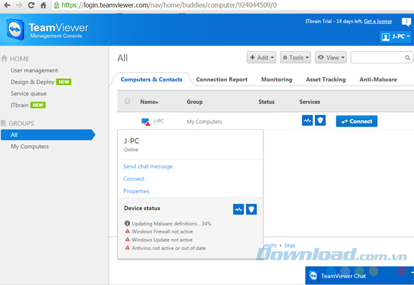Viewport: 414px width, 285px height.
Task: Click the shield icon in Device status panel
Action: (252, 209)
